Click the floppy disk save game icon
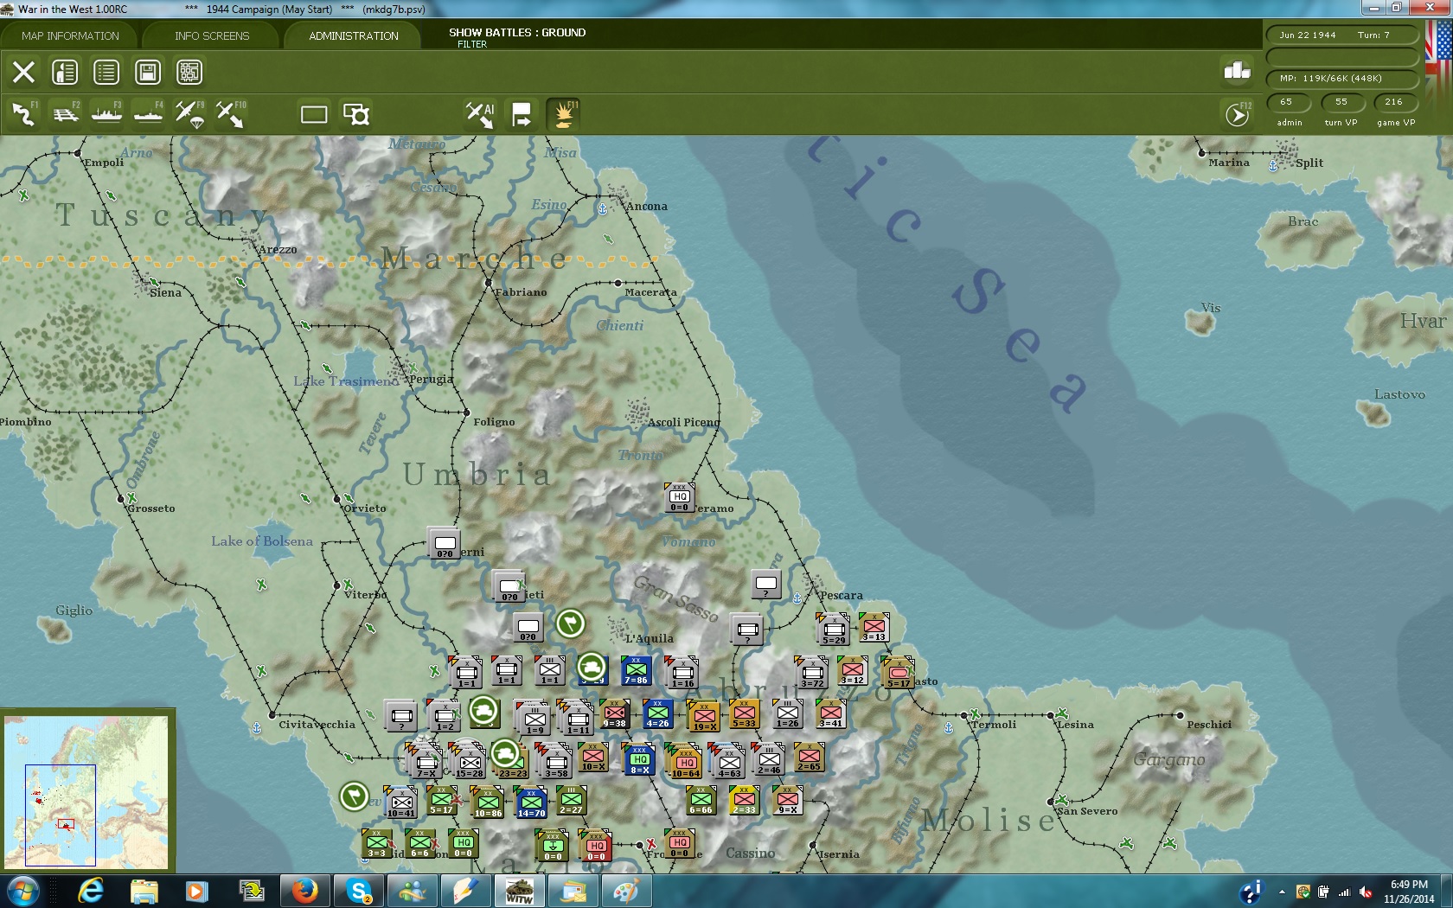1453x908 pixels. click(148, 72)
